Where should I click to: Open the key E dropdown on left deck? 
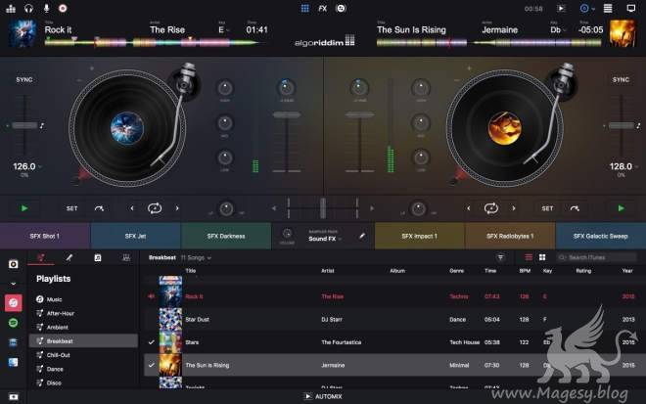(224, 30)
